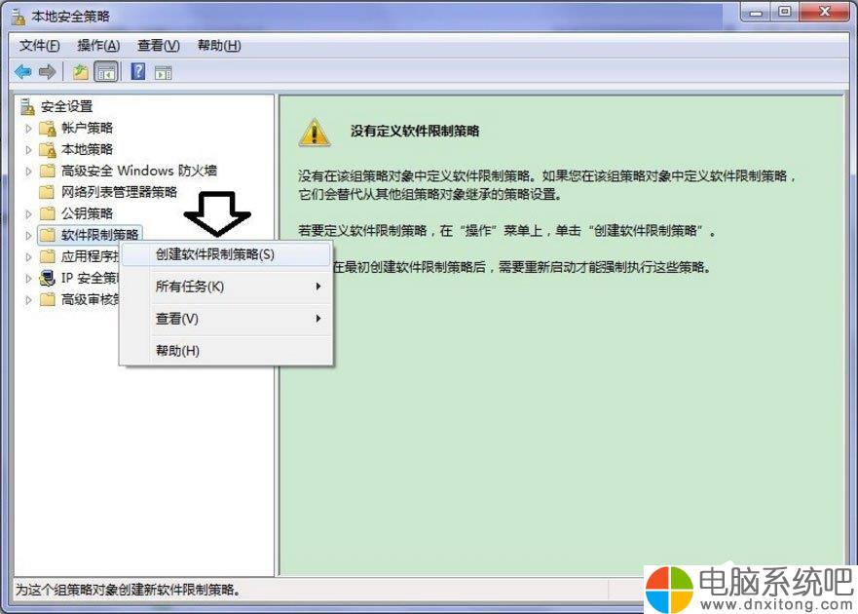Select the 软件限制策略 tree item
858x614 pixels.
[x=99, y=235]
